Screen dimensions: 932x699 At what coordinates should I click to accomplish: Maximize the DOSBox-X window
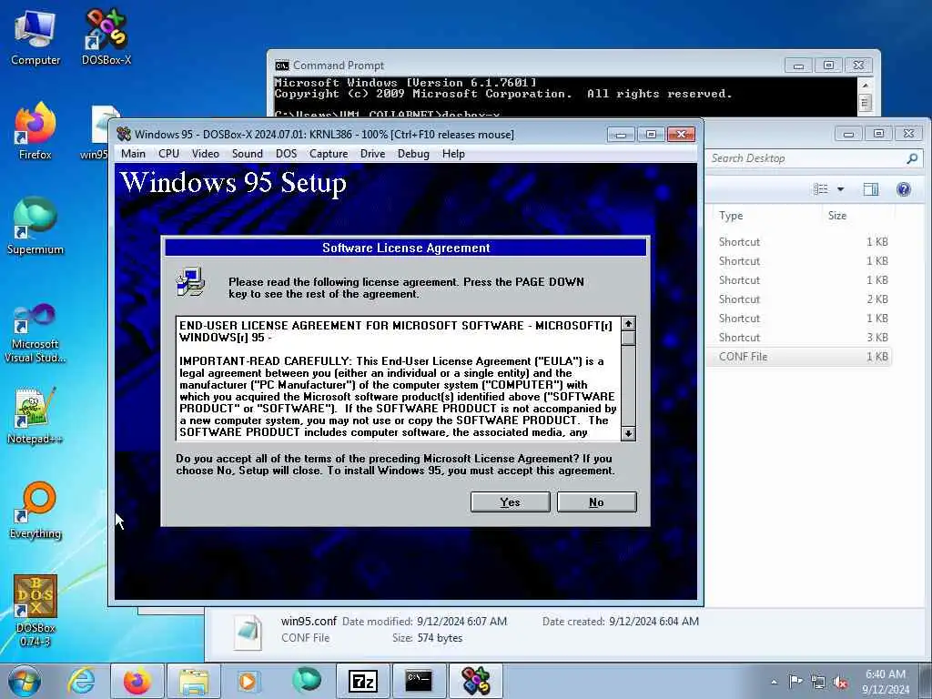click(651, 135)
